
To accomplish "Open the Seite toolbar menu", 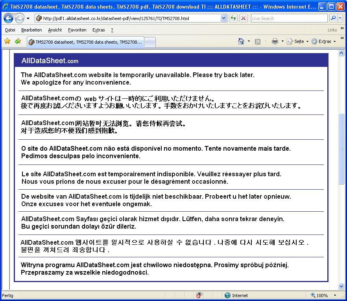I will pos(297,41).
